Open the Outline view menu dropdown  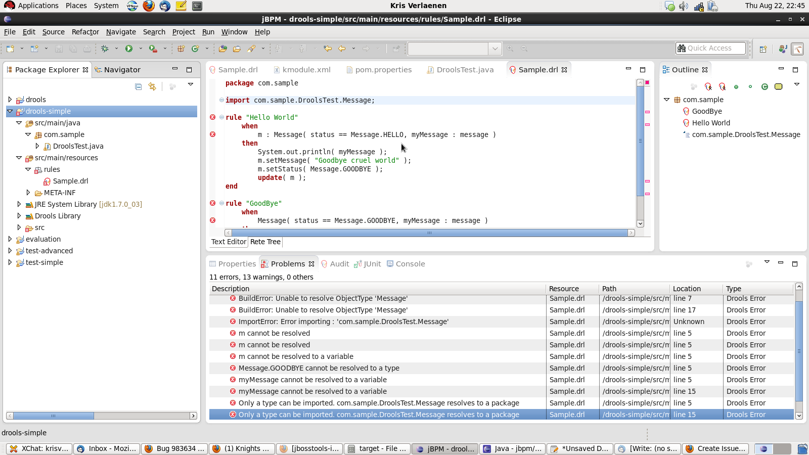(796, 84)
